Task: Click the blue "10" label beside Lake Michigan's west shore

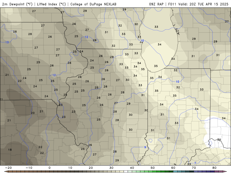Action: [142, 41]
